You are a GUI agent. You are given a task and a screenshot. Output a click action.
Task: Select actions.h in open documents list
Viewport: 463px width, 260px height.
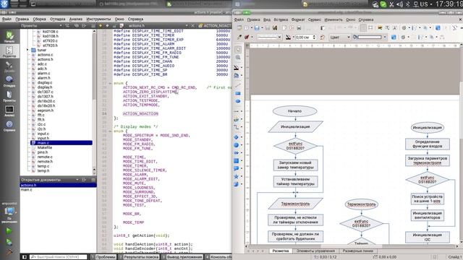tap(58, 185)
